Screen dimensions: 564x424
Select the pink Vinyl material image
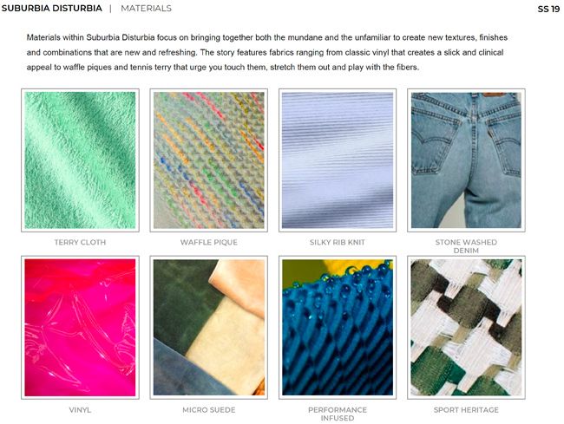(x=80, y=328)
